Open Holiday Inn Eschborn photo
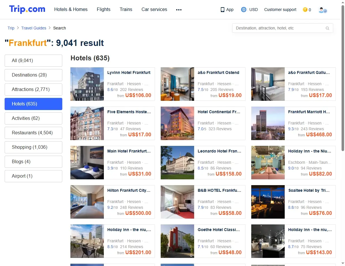Viewport: 345px width, 266px height. click(268, 163)
